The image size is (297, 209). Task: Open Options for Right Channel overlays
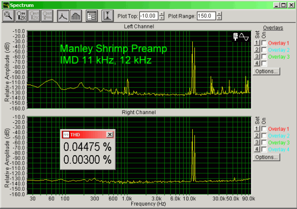266,157
